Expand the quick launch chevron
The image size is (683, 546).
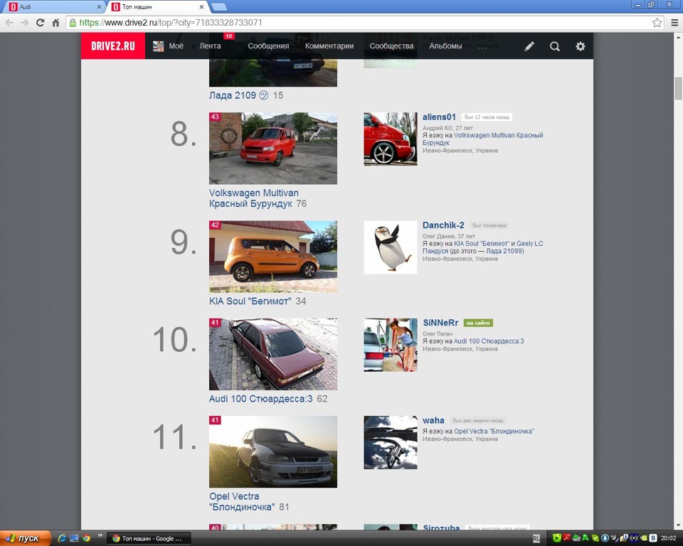(100, 535)
